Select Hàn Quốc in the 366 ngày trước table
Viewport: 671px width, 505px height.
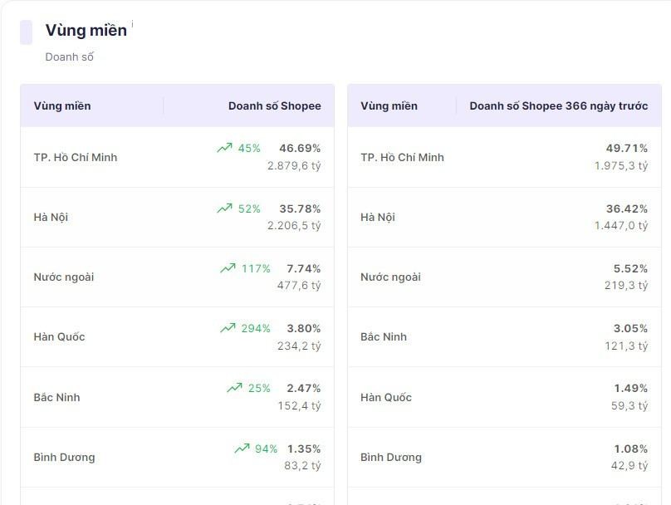click(386, 398)
